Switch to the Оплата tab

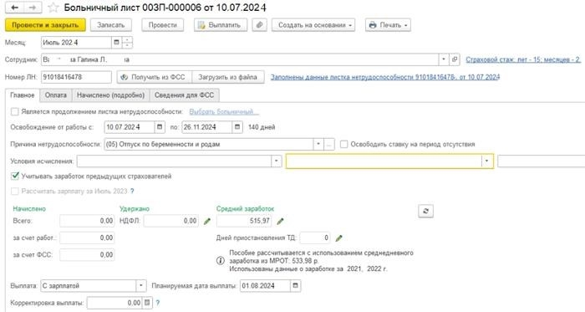pyautogui.click(x=56, y=95)
